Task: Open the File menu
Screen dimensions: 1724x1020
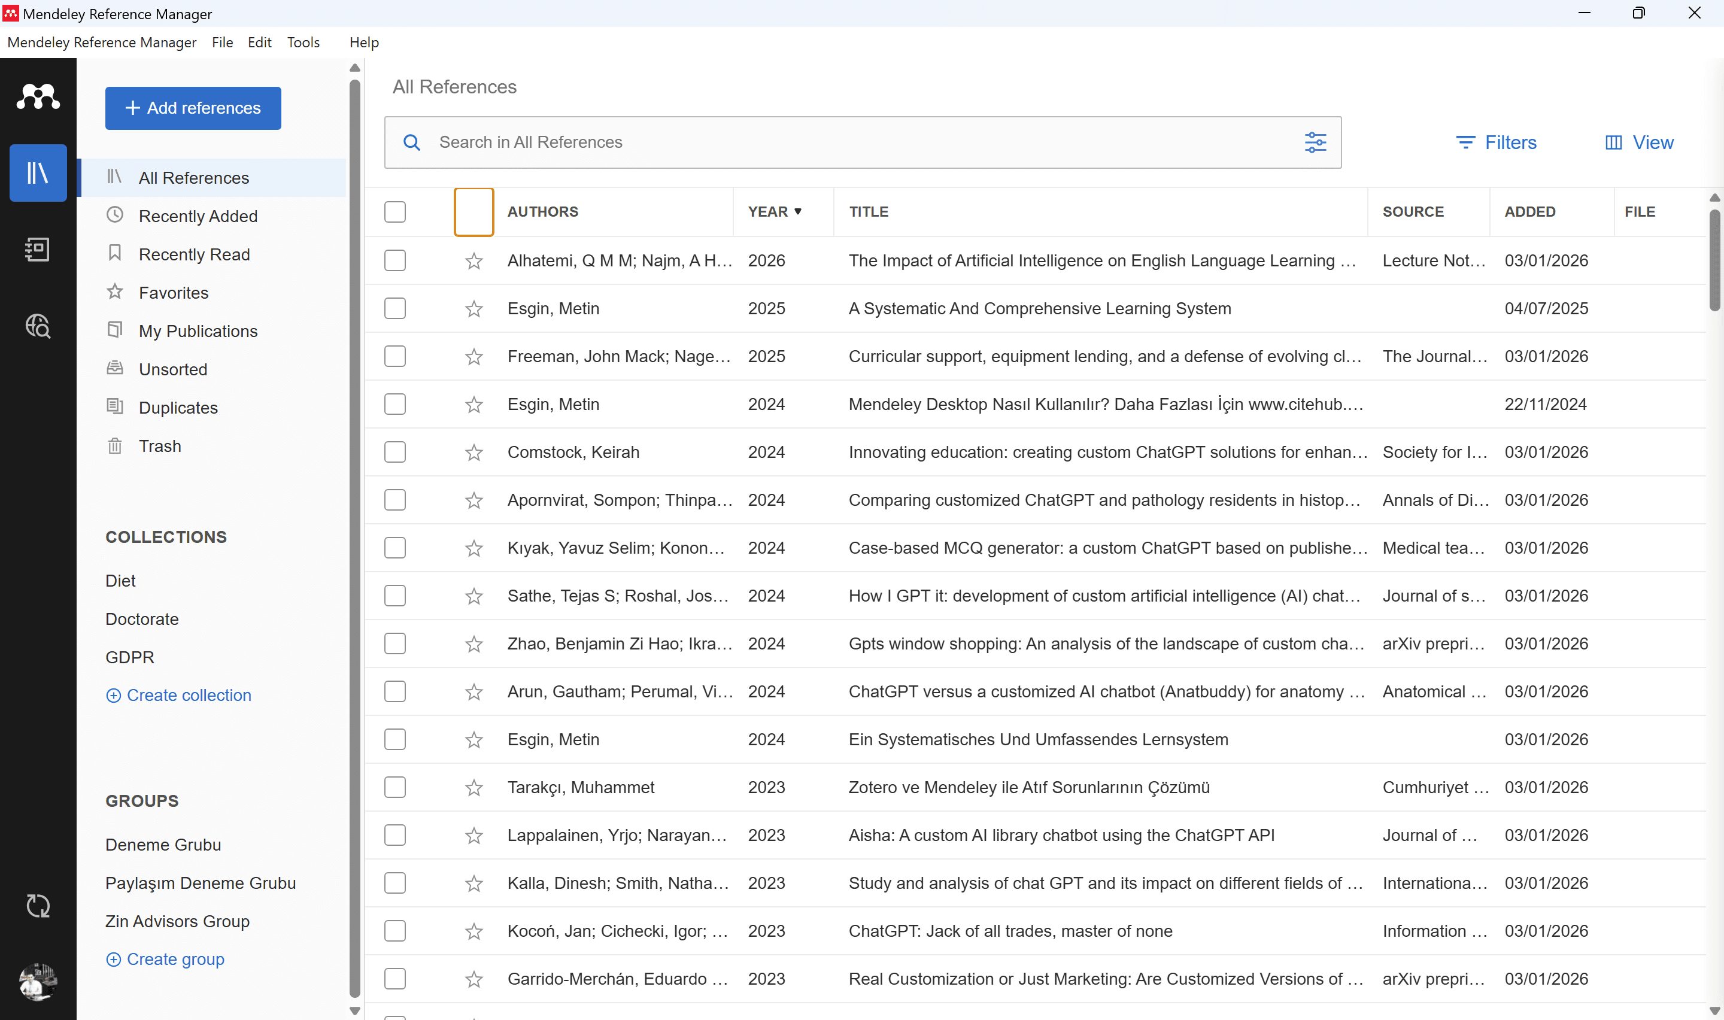Action: tap(222, 42)
